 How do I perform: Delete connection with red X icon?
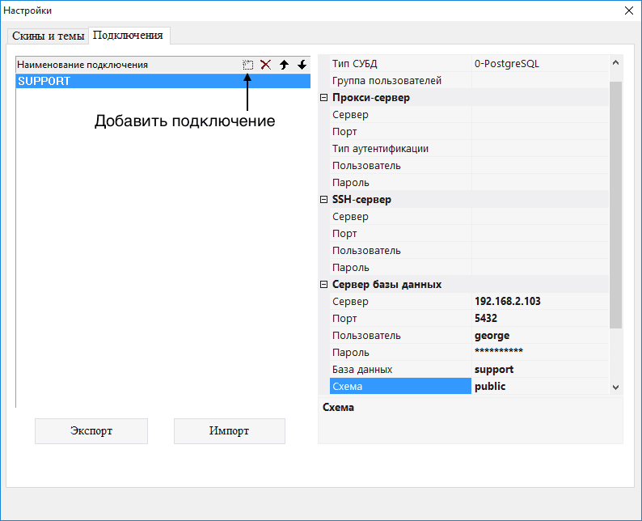[x=265, y=65]
